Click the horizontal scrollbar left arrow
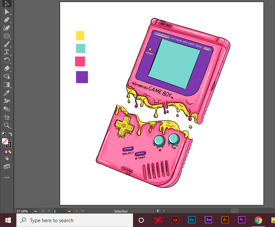The image size is (275, 227). [x=164, y=210]
